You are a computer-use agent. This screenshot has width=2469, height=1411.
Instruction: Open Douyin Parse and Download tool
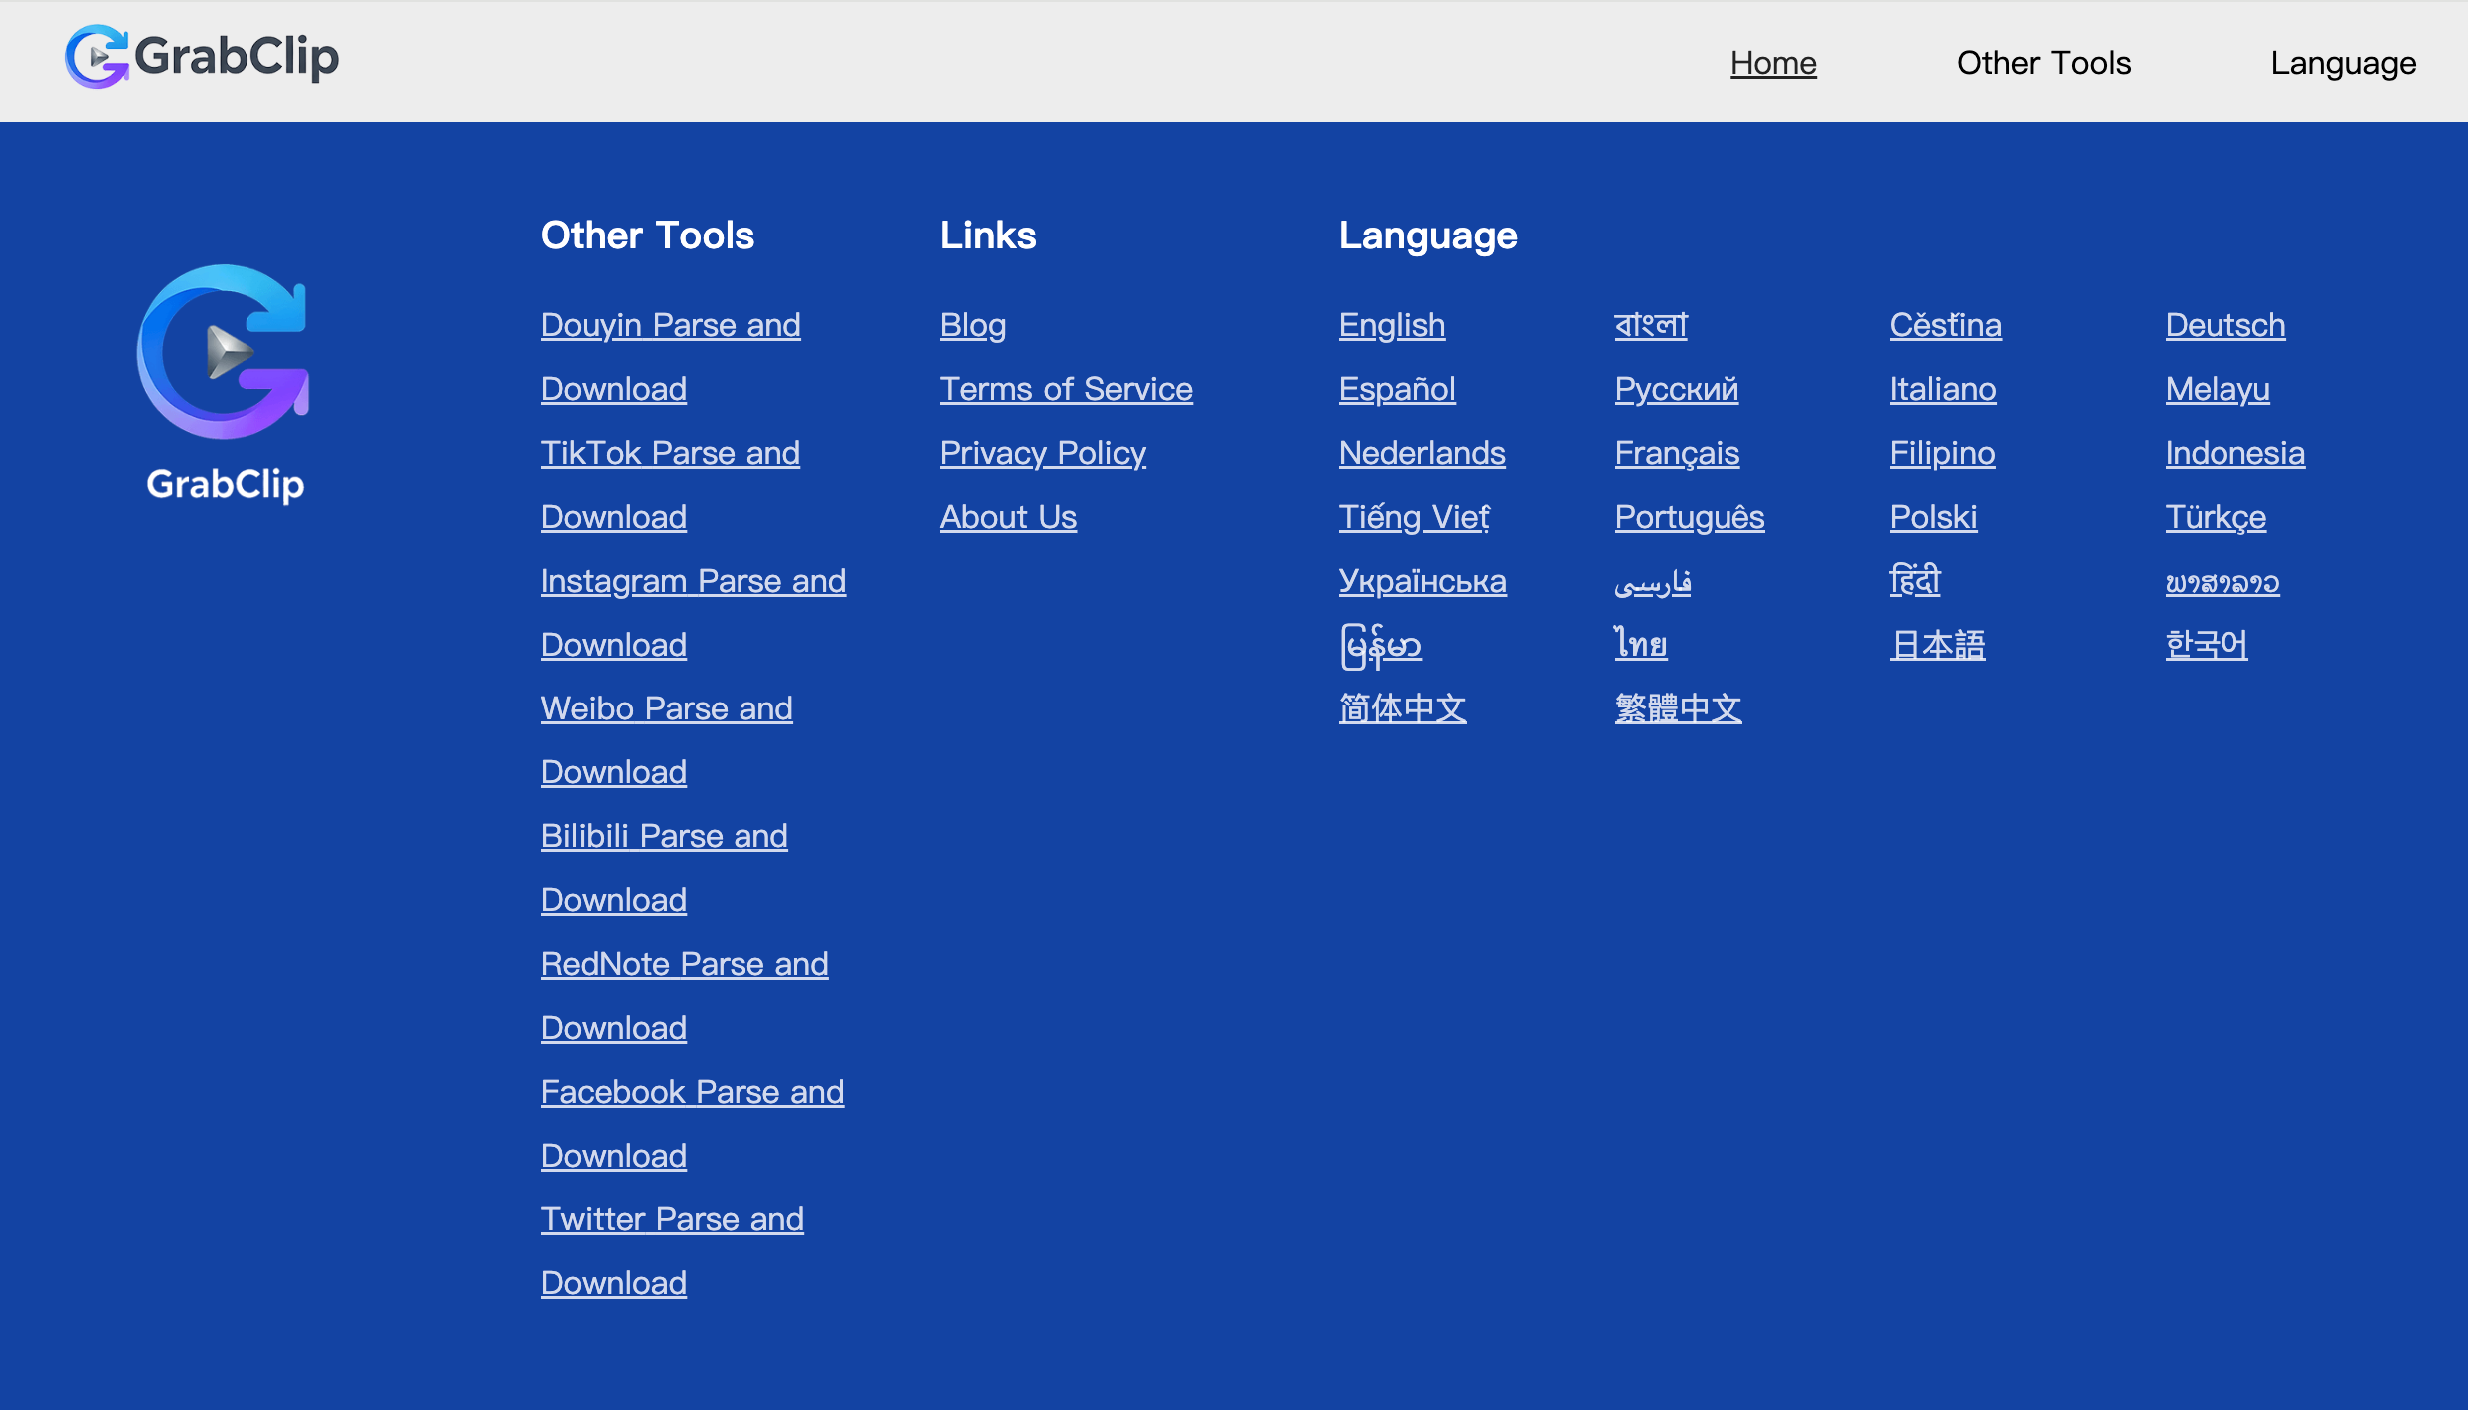tap(671, 325)
